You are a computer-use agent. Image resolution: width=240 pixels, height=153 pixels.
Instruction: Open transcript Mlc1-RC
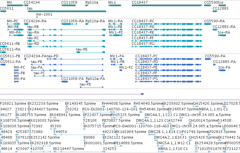[x=116, y=35]
